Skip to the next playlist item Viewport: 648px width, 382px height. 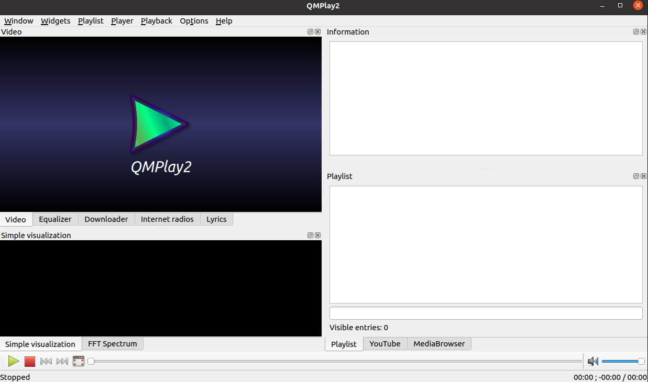(x=62, y=361)
